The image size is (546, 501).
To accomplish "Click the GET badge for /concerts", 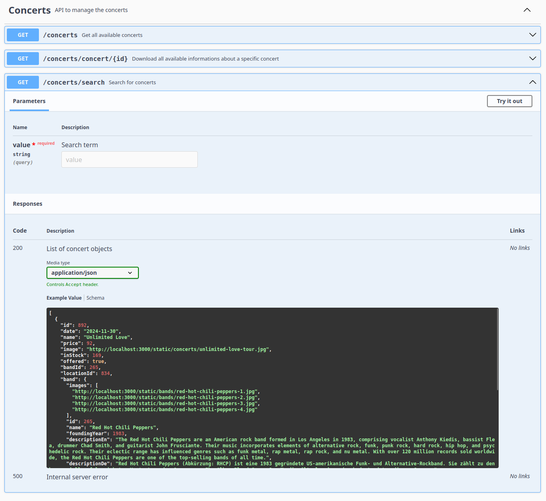I will 23,35.
